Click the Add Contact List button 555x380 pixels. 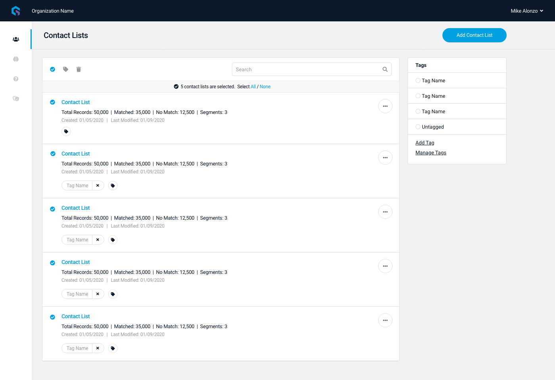tap(475, 35)
